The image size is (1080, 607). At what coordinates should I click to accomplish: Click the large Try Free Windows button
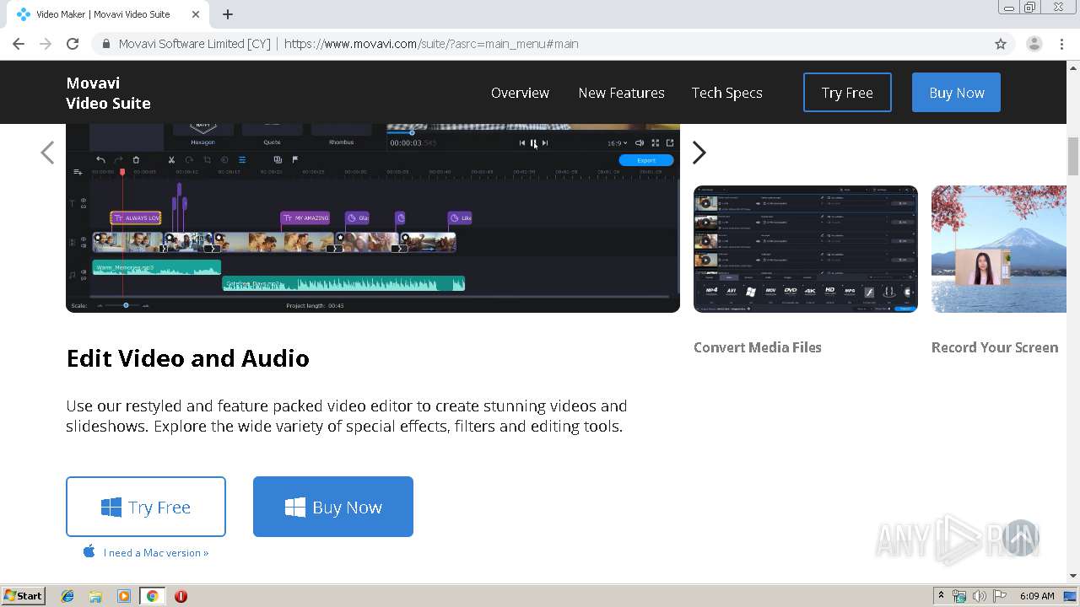[x=146, y=507]
